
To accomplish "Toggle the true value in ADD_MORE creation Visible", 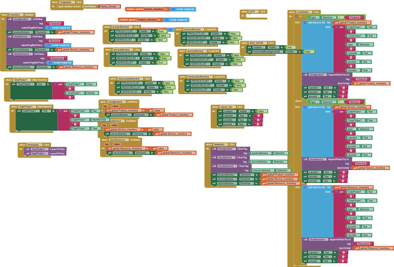I will click(290, 47).
